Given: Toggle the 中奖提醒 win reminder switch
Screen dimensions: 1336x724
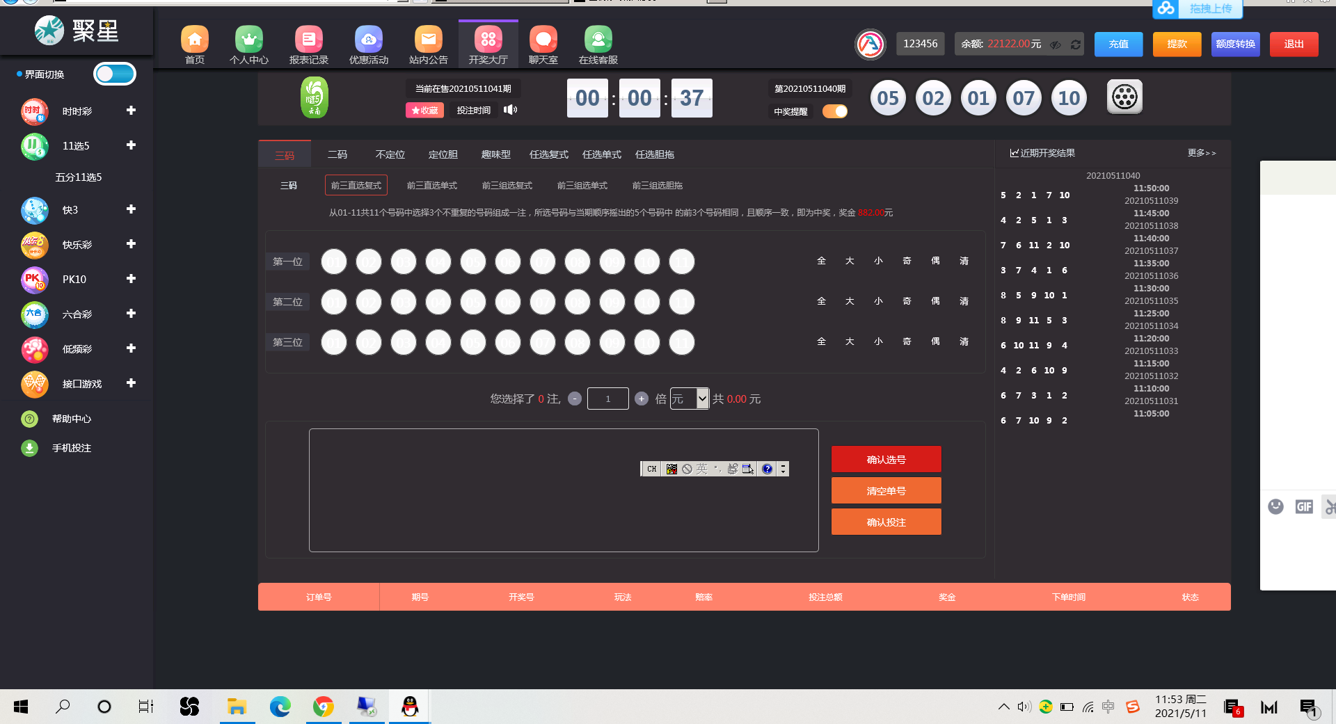Looking at the screenshot, I should (x=834, y=111).
